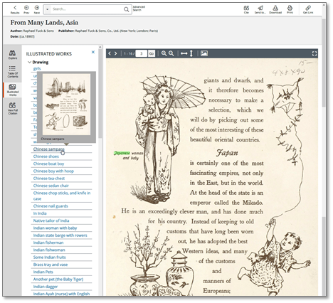The width and height of the screenshot is (333, 303).
Task: Click the page number input field
Action: [x=142, y=53]
